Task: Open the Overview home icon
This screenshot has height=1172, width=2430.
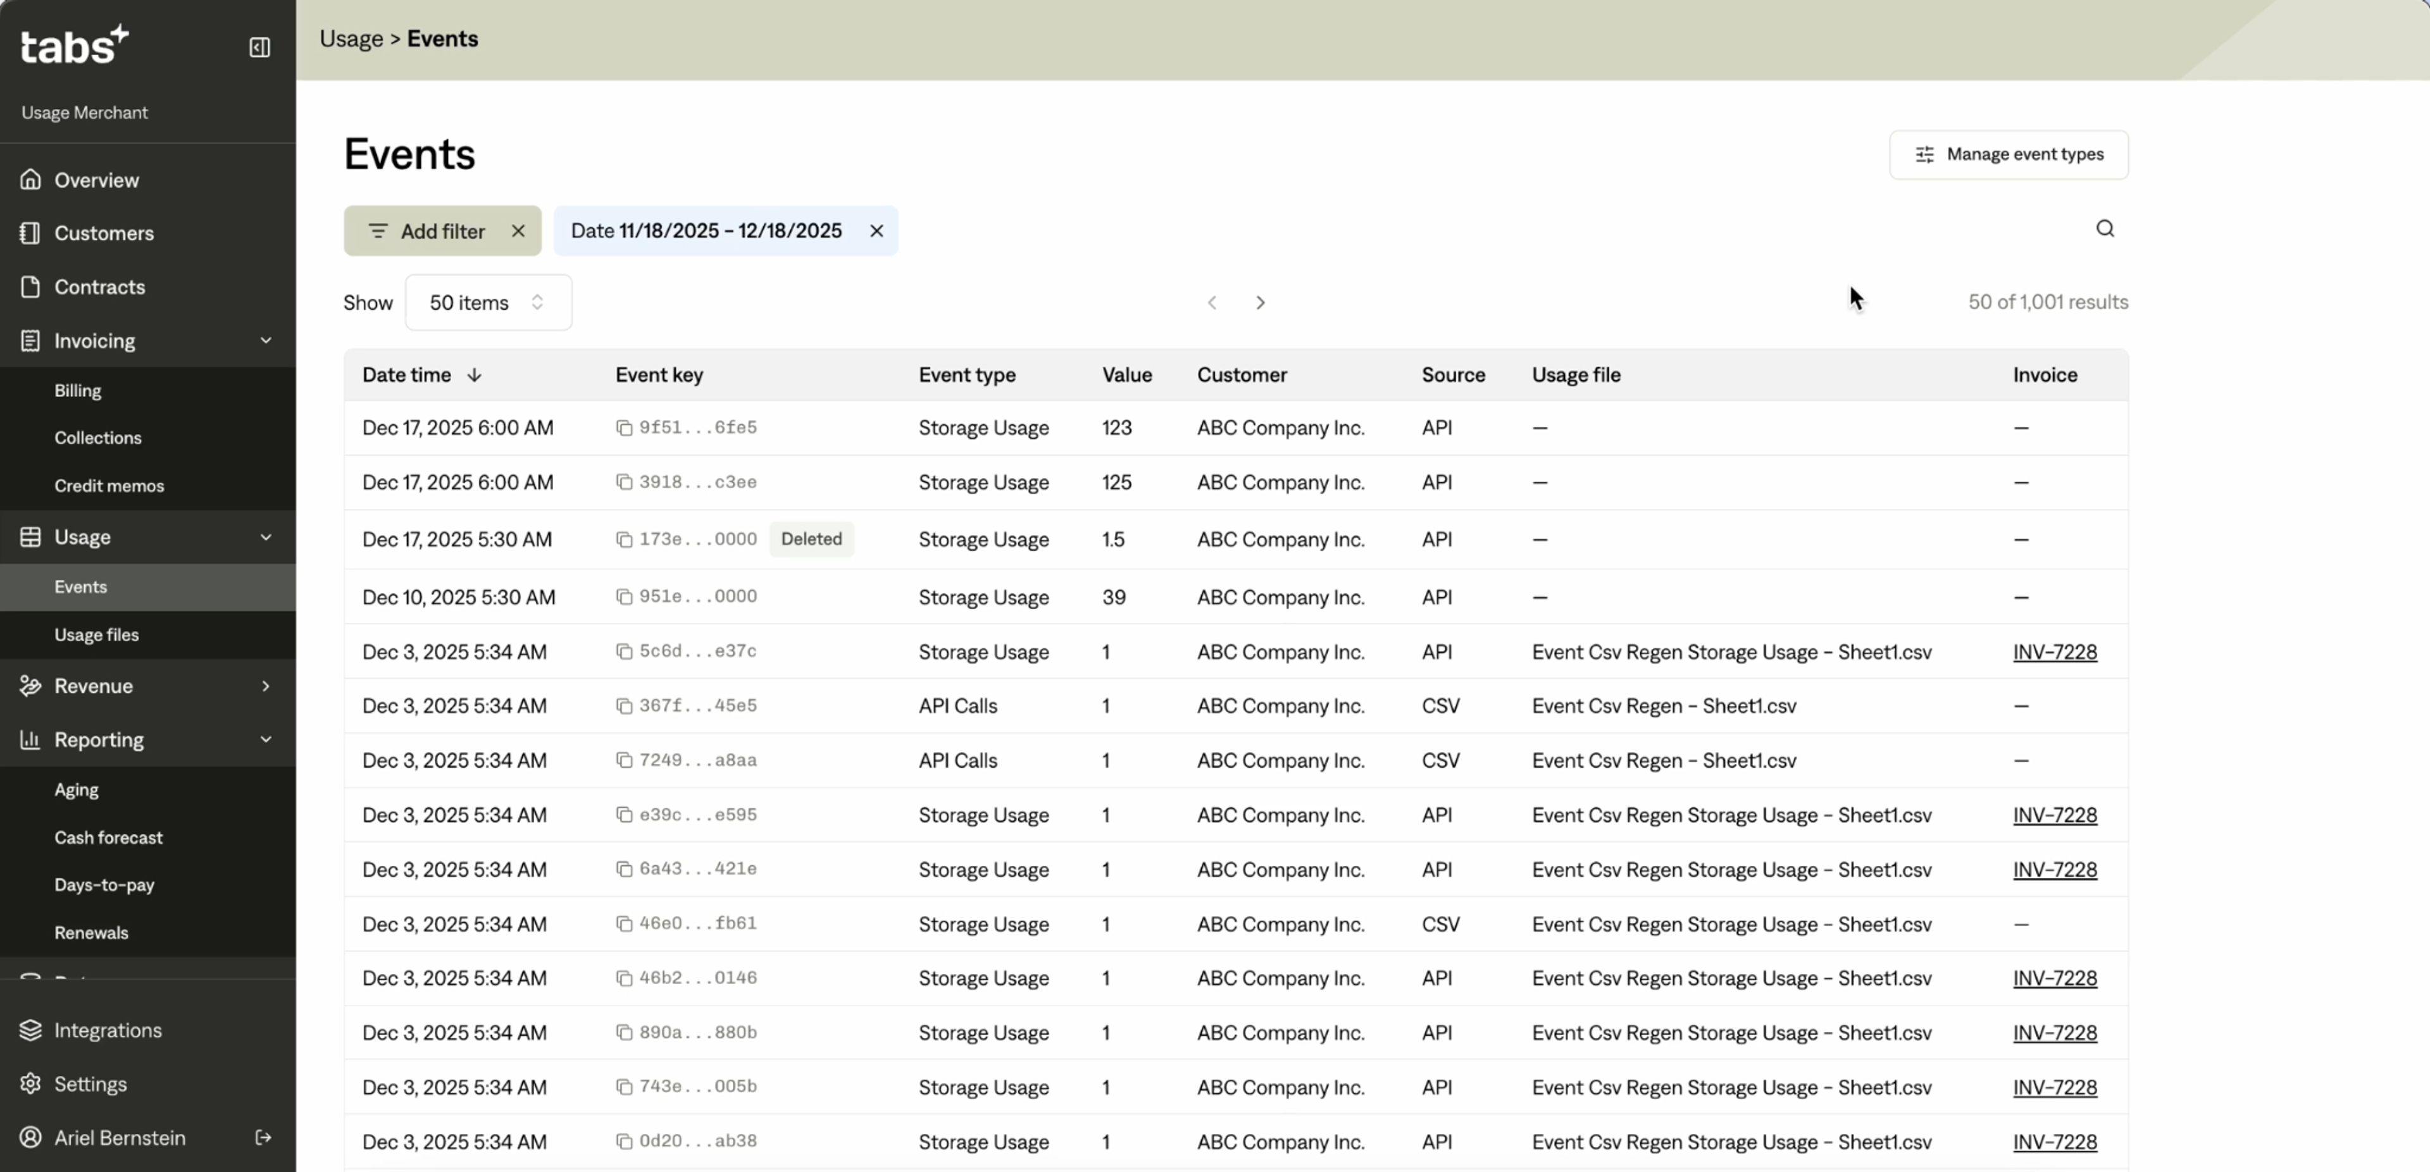Action: [x=30, y=179]
